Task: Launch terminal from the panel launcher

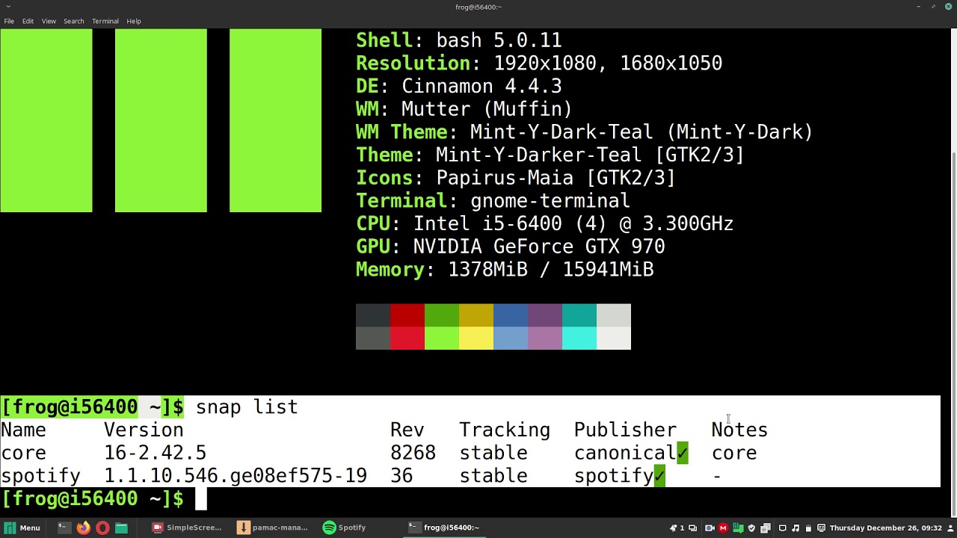Action: [64, 528]
